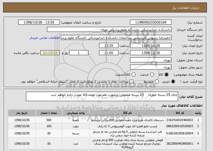The image size is (213, 151).
Task: Click the قند خردشده item name cell
Action: click(x=128, y=134)
